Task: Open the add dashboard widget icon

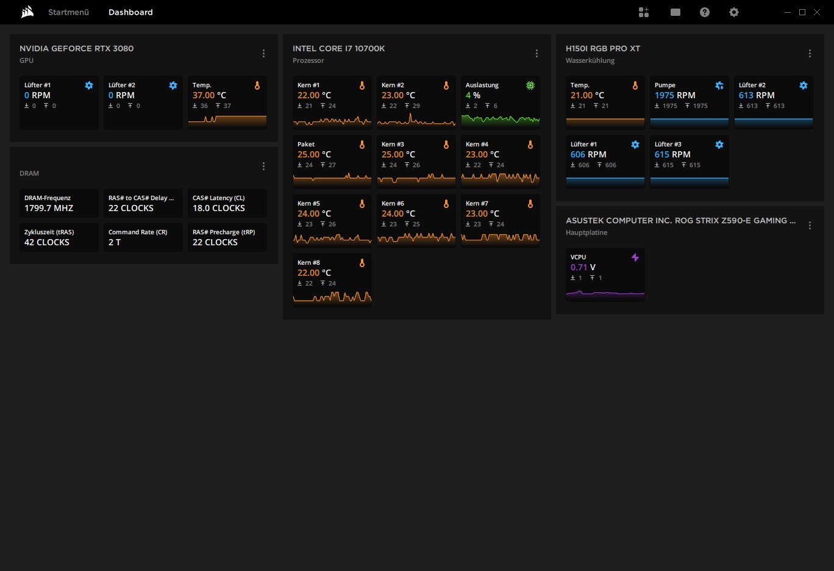Action: coord(644,12)
